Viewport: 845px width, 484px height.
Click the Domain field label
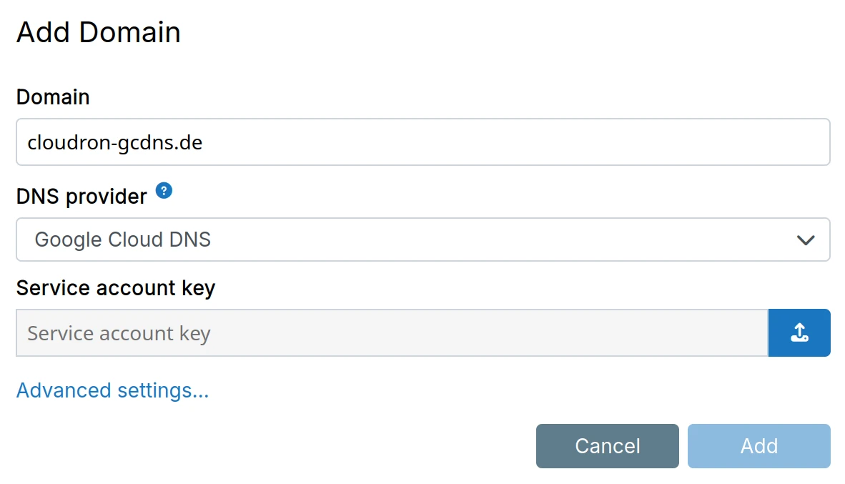53,97
